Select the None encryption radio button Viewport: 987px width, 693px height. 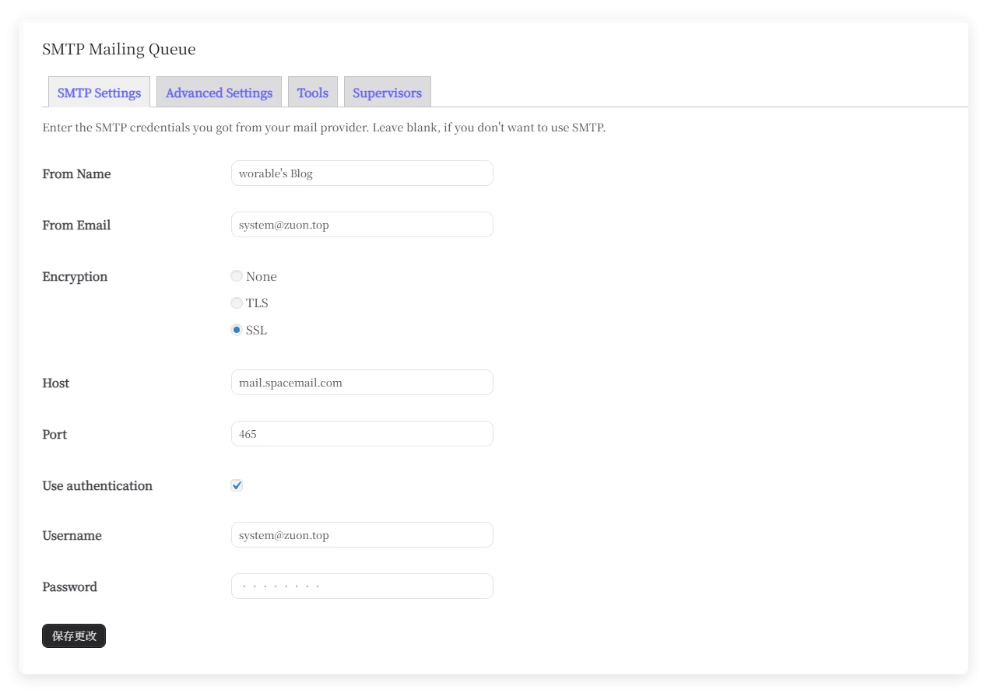[x=237, y=276]
